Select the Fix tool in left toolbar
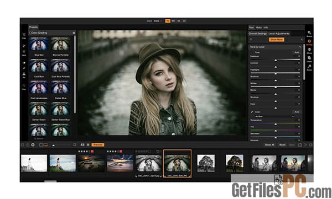 coord(24,75)
